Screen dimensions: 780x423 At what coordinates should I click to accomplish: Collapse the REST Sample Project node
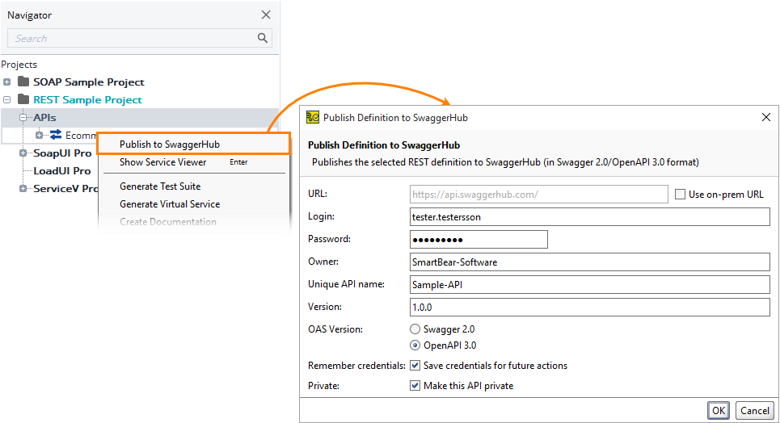click(x=7, y=100)
